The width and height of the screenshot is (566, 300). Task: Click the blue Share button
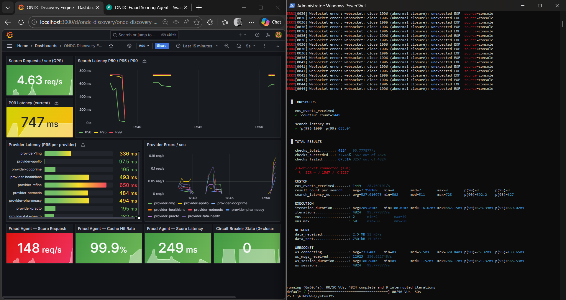tap(162, 46)
